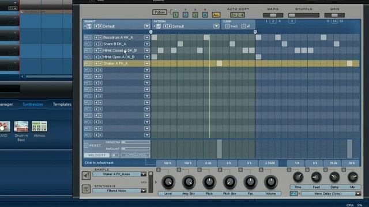Toggle the Follow button
Image resolution: width=369 pixels, height=207 pixels.
(x=160, y=12)
